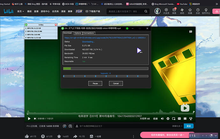
Task: Select '4- MP4 File 5.172 GB' in the file list
Action: [x=41, y=38]
